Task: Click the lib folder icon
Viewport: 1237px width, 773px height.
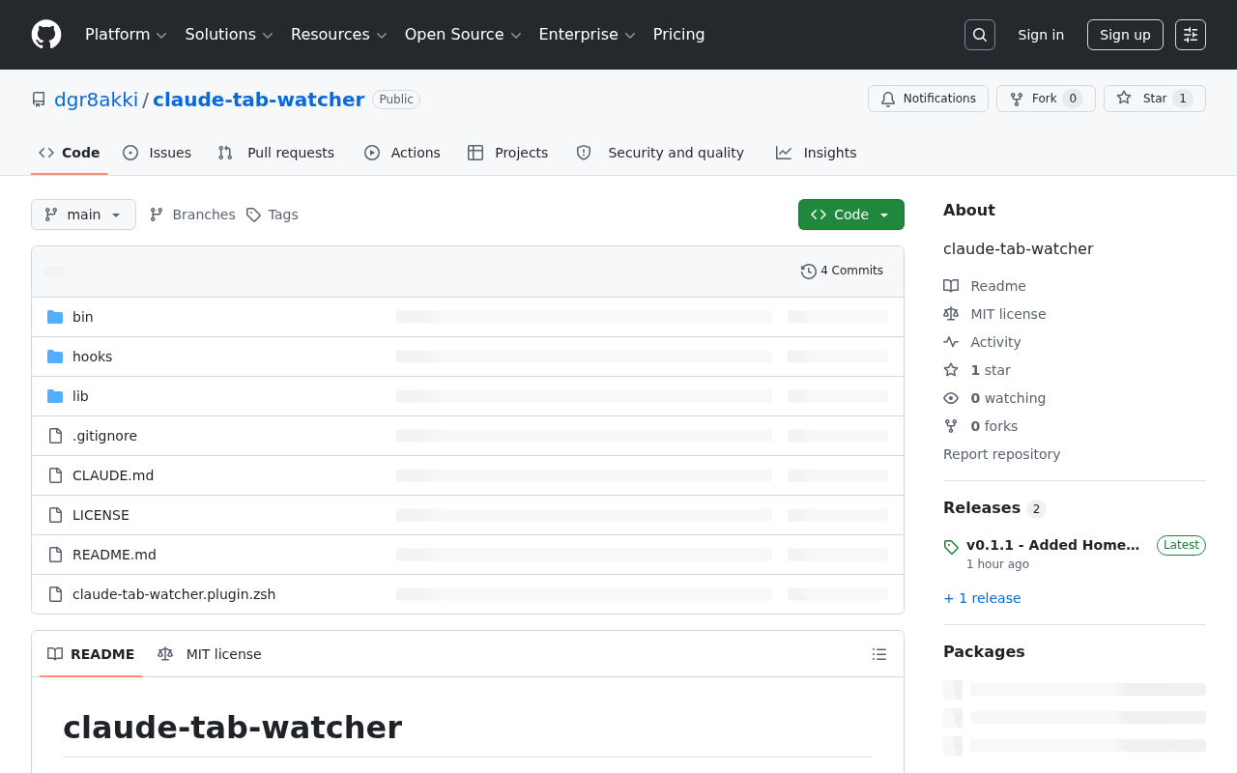Action: click(x=55, y=396)
